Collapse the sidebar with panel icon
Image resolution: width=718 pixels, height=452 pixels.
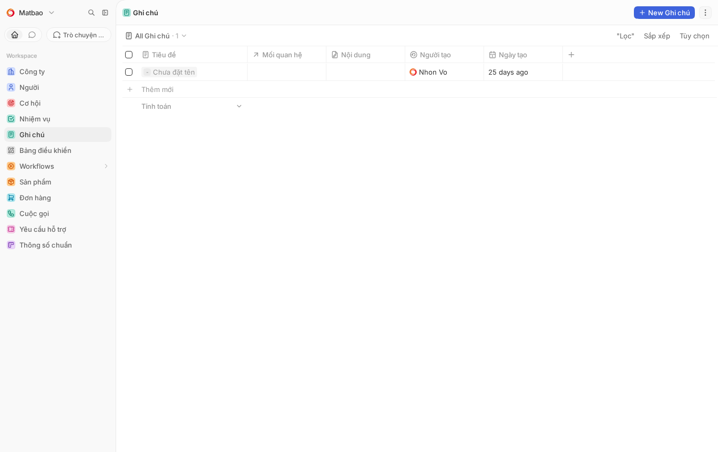(x=105, y=13)
